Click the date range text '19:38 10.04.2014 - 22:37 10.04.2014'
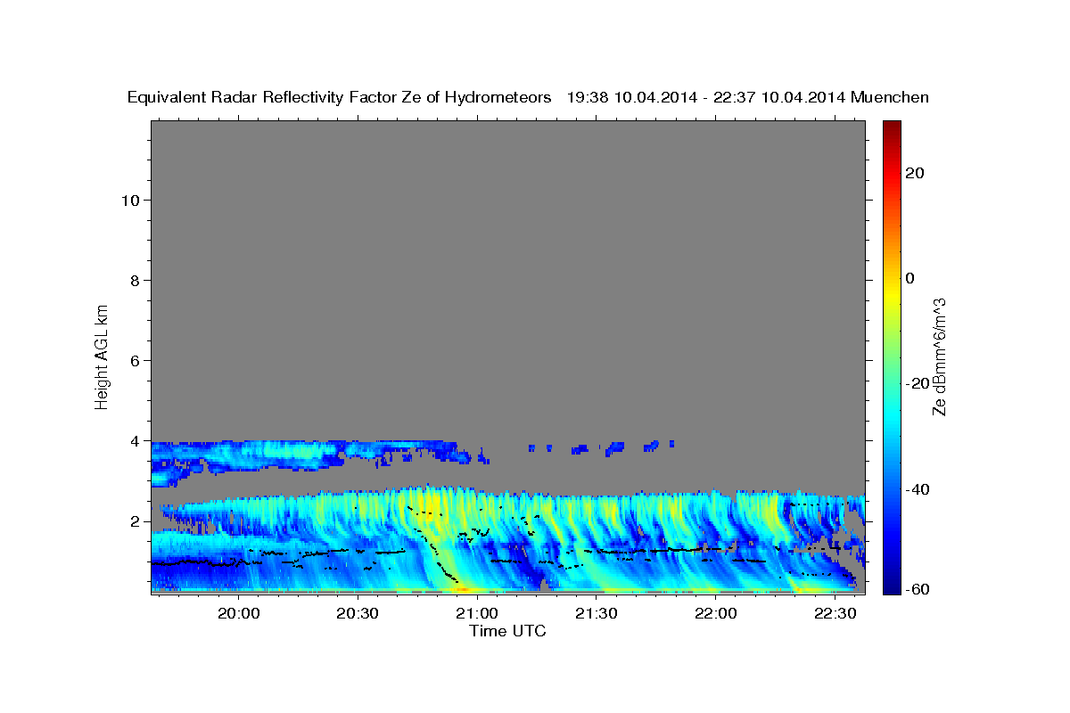The image size is (1070, 713). (705, 98)
